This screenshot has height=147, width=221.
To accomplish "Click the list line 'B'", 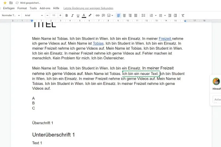I will point(34,103).
